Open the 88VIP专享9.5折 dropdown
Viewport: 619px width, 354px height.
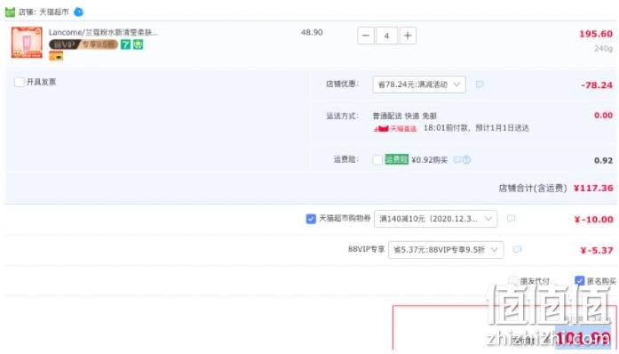446,250
